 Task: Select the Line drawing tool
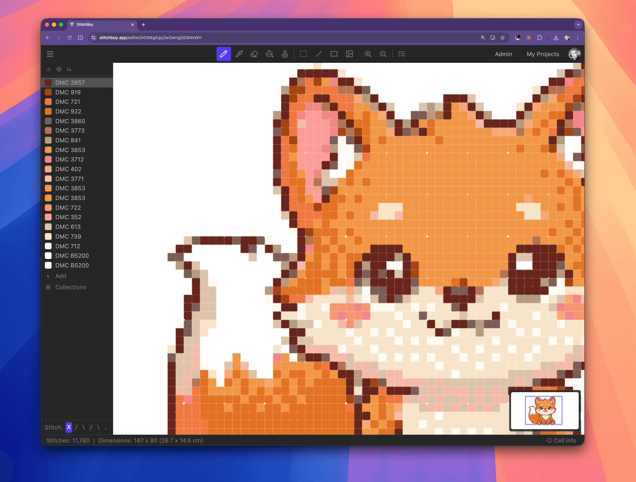click(319, 54)
